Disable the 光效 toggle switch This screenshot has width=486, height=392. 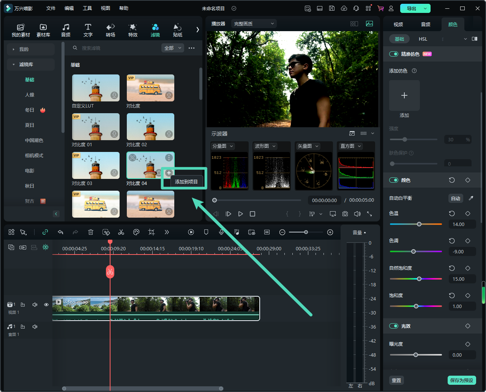(x=393, y=326)
